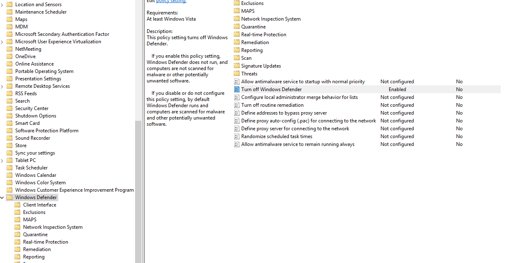Click the icon for Define addresses to bypass proxy server
Viewport: 523px width, 263px height.
click(x=237, y=113)
